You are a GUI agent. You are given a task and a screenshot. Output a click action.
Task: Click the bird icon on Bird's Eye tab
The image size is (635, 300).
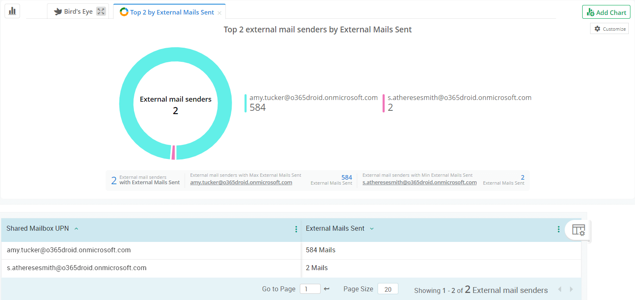pyautogui.click(x=59, y=11)
